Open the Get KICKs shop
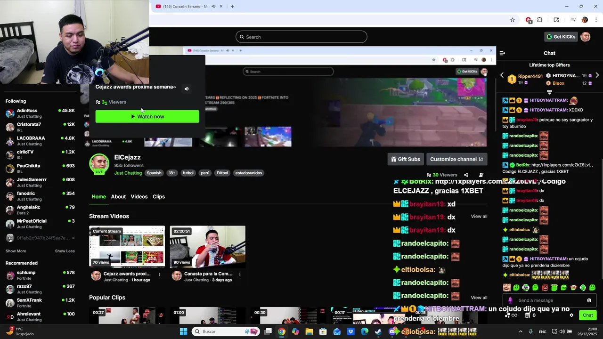603x339 pixels. click(561, 37)
